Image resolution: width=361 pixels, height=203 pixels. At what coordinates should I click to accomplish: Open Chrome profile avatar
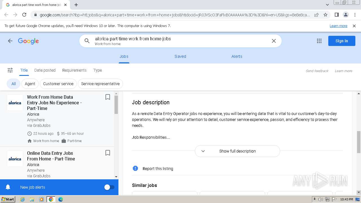[x=345, y=15]
